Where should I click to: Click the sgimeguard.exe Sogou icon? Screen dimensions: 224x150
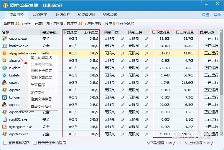pyautogui.click(x=4, y=127)
